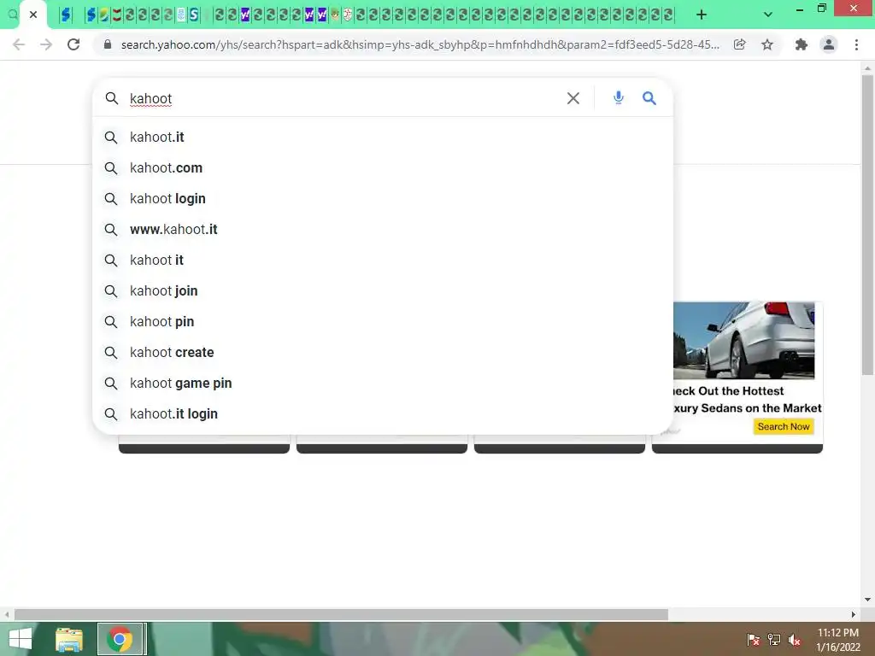Choose suggestion "kahoot game pin"
875x656 pixels.
382,383
